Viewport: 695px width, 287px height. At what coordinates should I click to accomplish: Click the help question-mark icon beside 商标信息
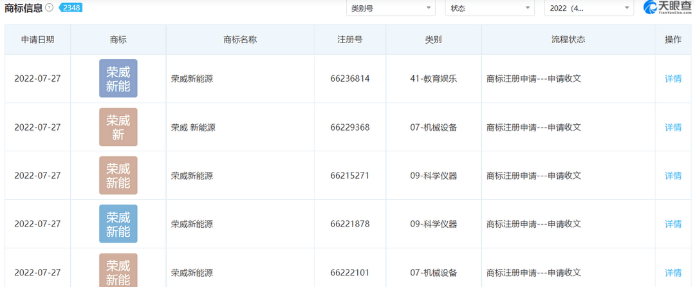(x=49, y=8)
